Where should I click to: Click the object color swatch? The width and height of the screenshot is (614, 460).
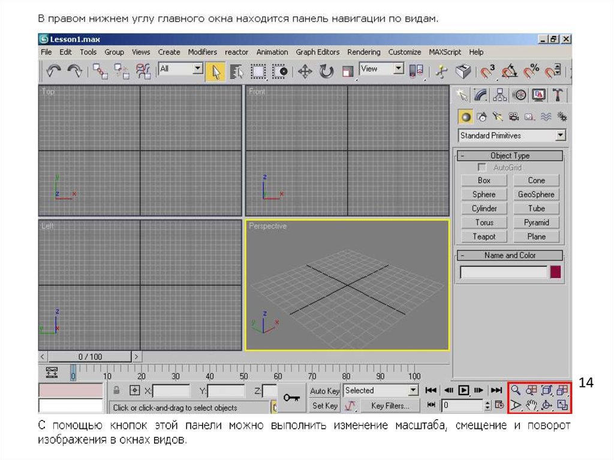click(556, 272)
